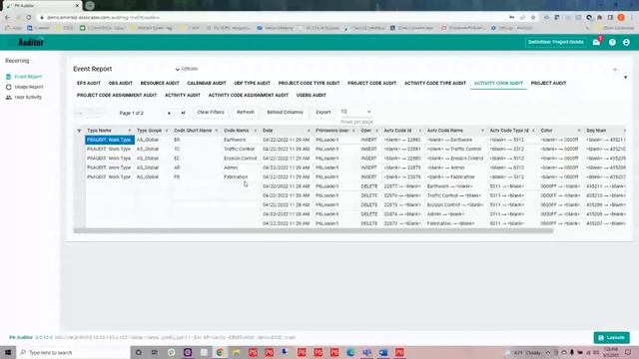Open Task View in the taskbar

(155, 352)
